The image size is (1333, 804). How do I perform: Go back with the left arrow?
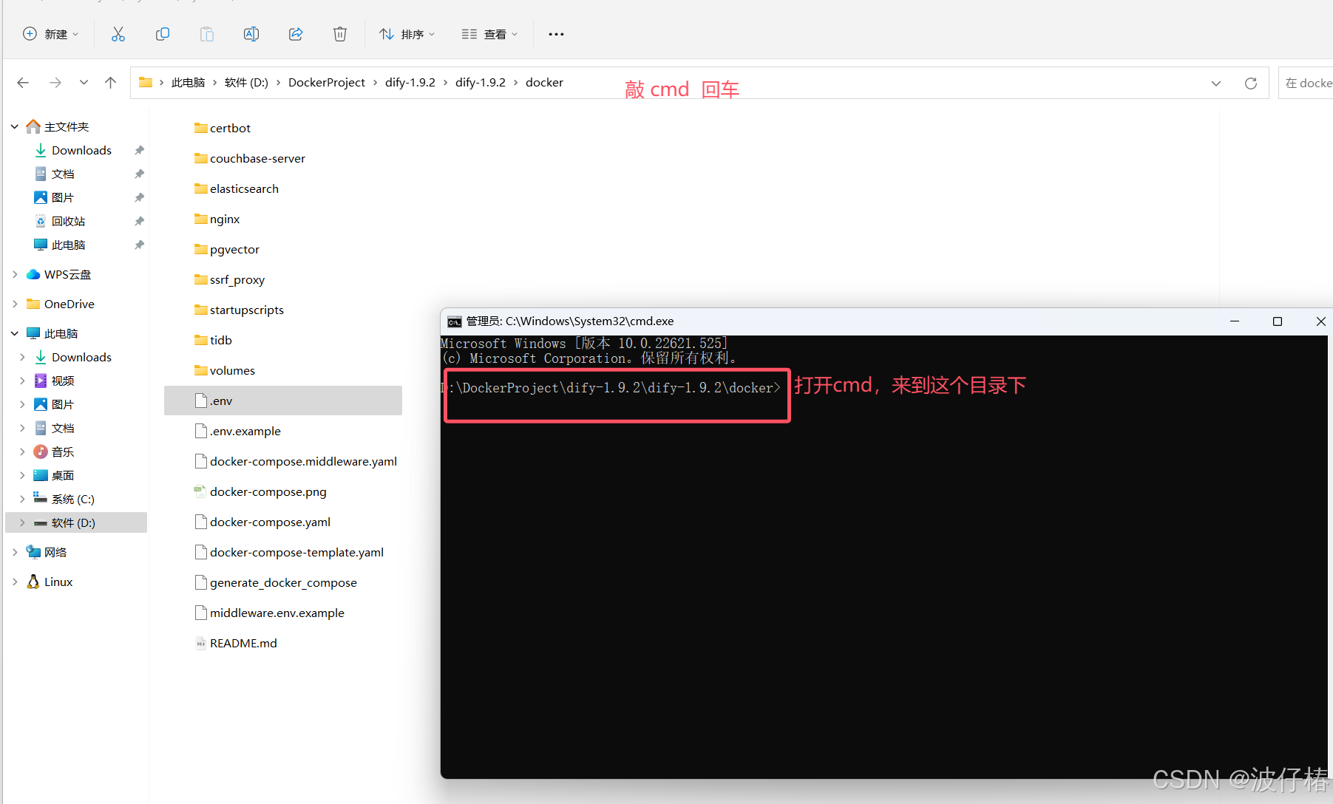coord(23,83)
